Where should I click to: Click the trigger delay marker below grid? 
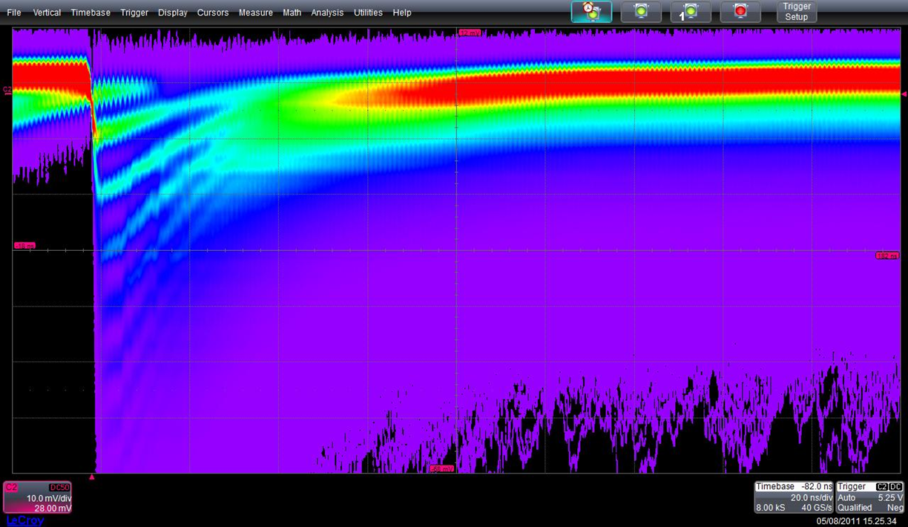tap(92, 477)
